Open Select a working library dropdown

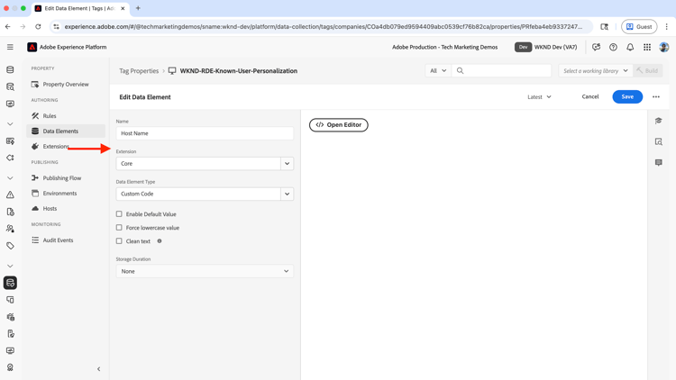596,70
